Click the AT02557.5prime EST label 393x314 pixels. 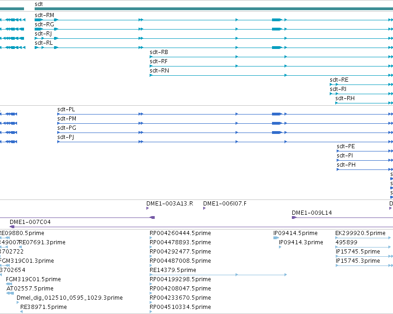point(30,289)
